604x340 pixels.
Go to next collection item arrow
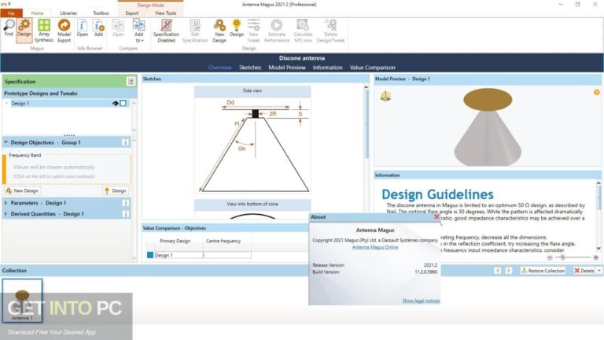pos(509,271)
